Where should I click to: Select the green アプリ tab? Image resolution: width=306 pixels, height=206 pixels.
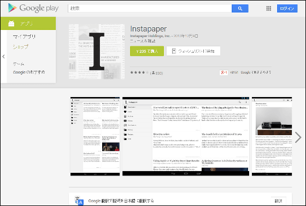coord(28,23)
